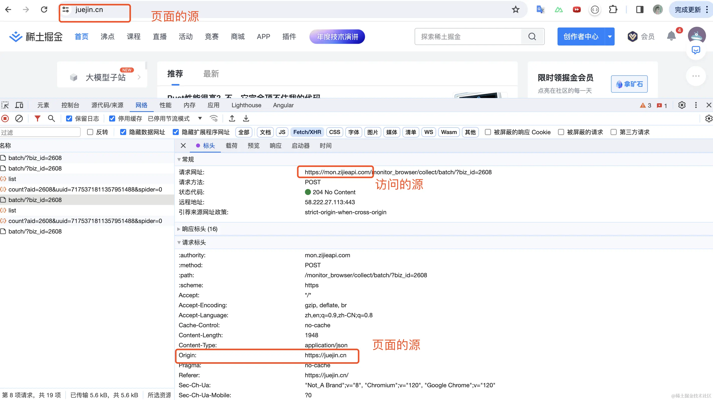Expand the 大模型子站 chevron
Image resolution: width=713 pixels, height=400 pixels.
pos(139,77)
